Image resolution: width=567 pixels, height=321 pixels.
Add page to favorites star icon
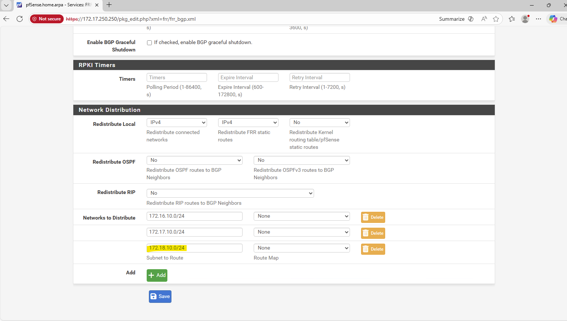(x=496, y=19)
